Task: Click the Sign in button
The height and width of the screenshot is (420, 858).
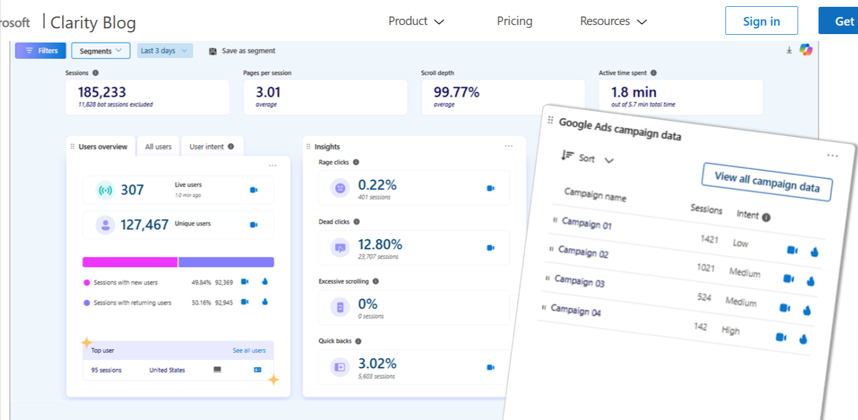Action: coord(761,21)
